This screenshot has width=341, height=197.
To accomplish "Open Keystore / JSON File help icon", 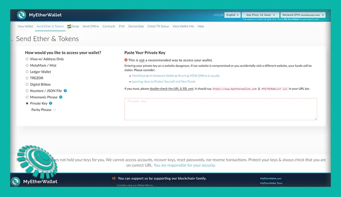I will [65, 90].
